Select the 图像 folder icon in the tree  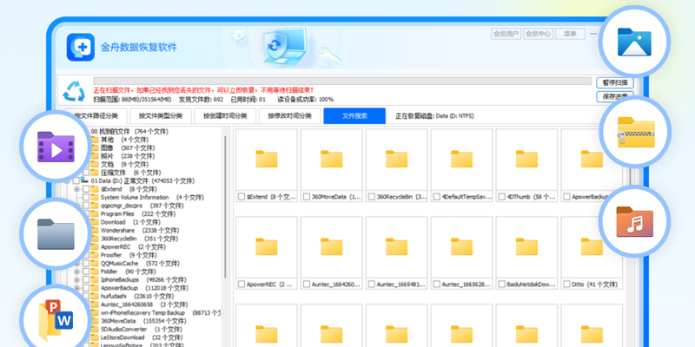(x=95, y=147)
